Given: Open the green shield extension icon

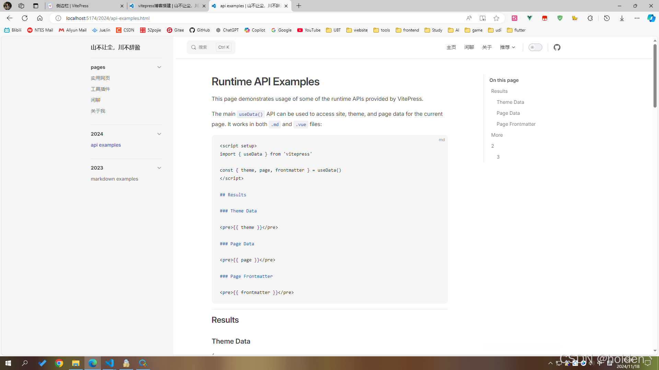Looking at the screenshot, I should pos(560,18).
